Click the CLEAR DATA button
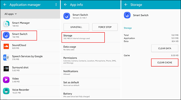181x100 pixels. 165,48
